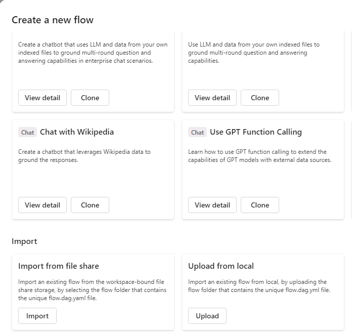Click the Chat tag on GPT Function Calling card
Image resolution: width=352 pixels, height=332 pixels.
(x=197, y=132)
